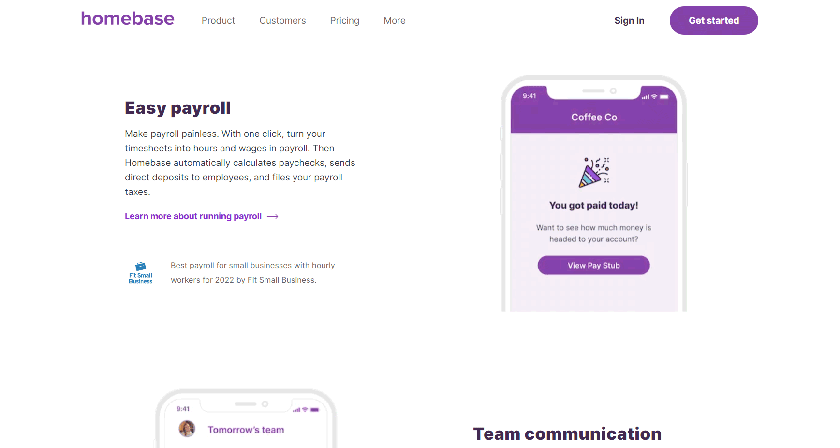Click the Sign In link
840x448 pixels.
(x=629, y=20)
